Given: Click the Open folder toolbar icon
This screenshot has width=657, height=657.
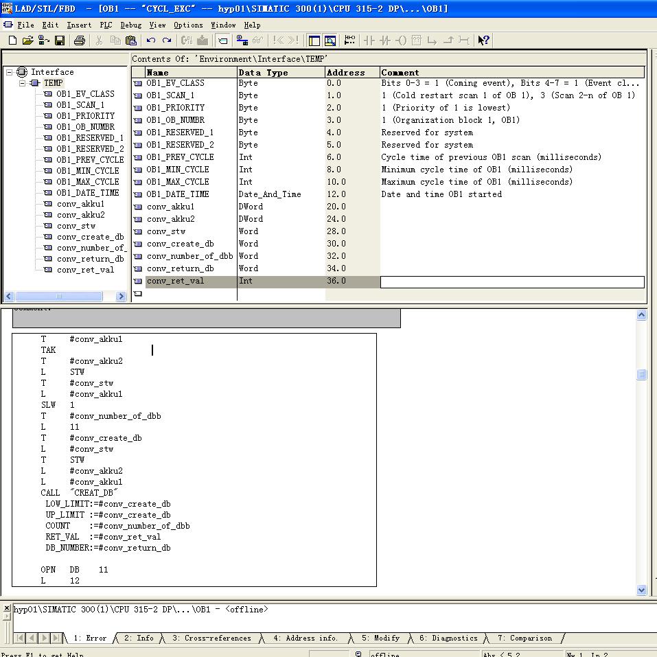Looking at the screenshot, I should coord(28,41).
